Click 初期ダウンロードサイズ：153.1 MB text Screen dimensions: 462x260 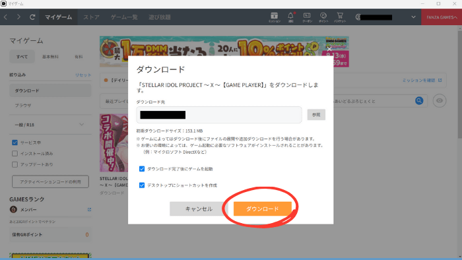coord(170,131)
